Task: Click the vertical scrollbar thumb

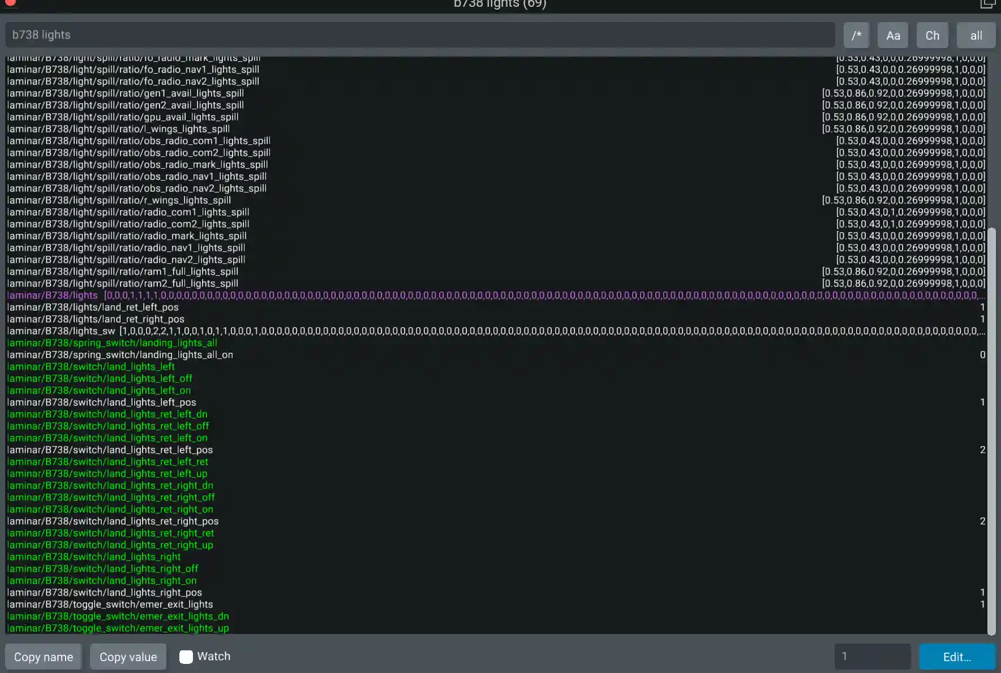Action: pyautogui.click(x=991, y=431)
